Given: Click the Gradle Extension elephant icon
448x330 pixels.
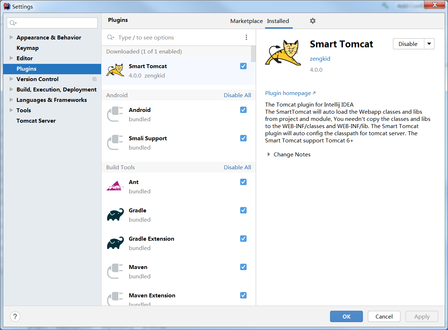Looking at the screenshot, I should click(x=115, y=243).
